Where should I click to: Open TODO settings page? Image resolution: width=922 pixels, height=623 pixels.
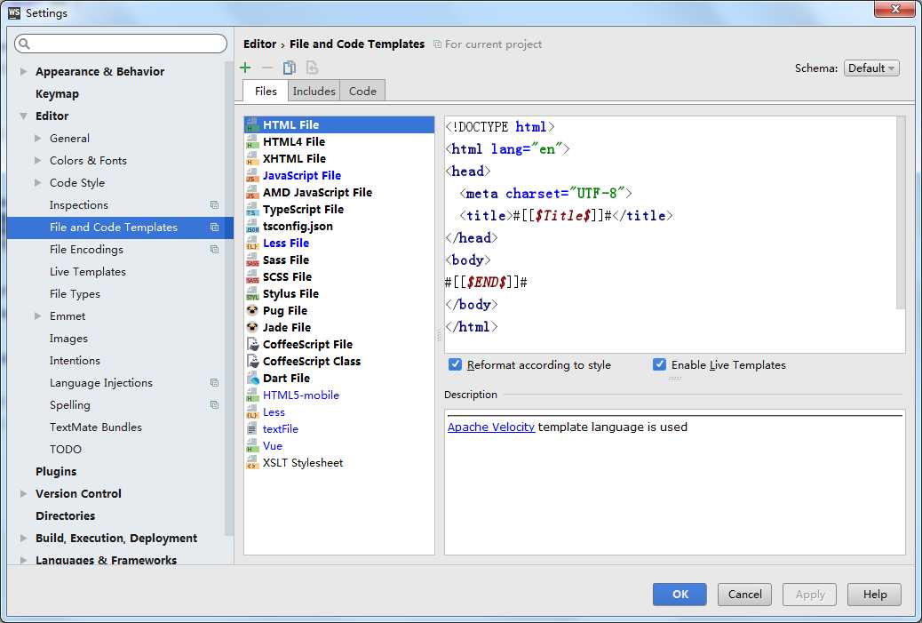click(65, 450)
